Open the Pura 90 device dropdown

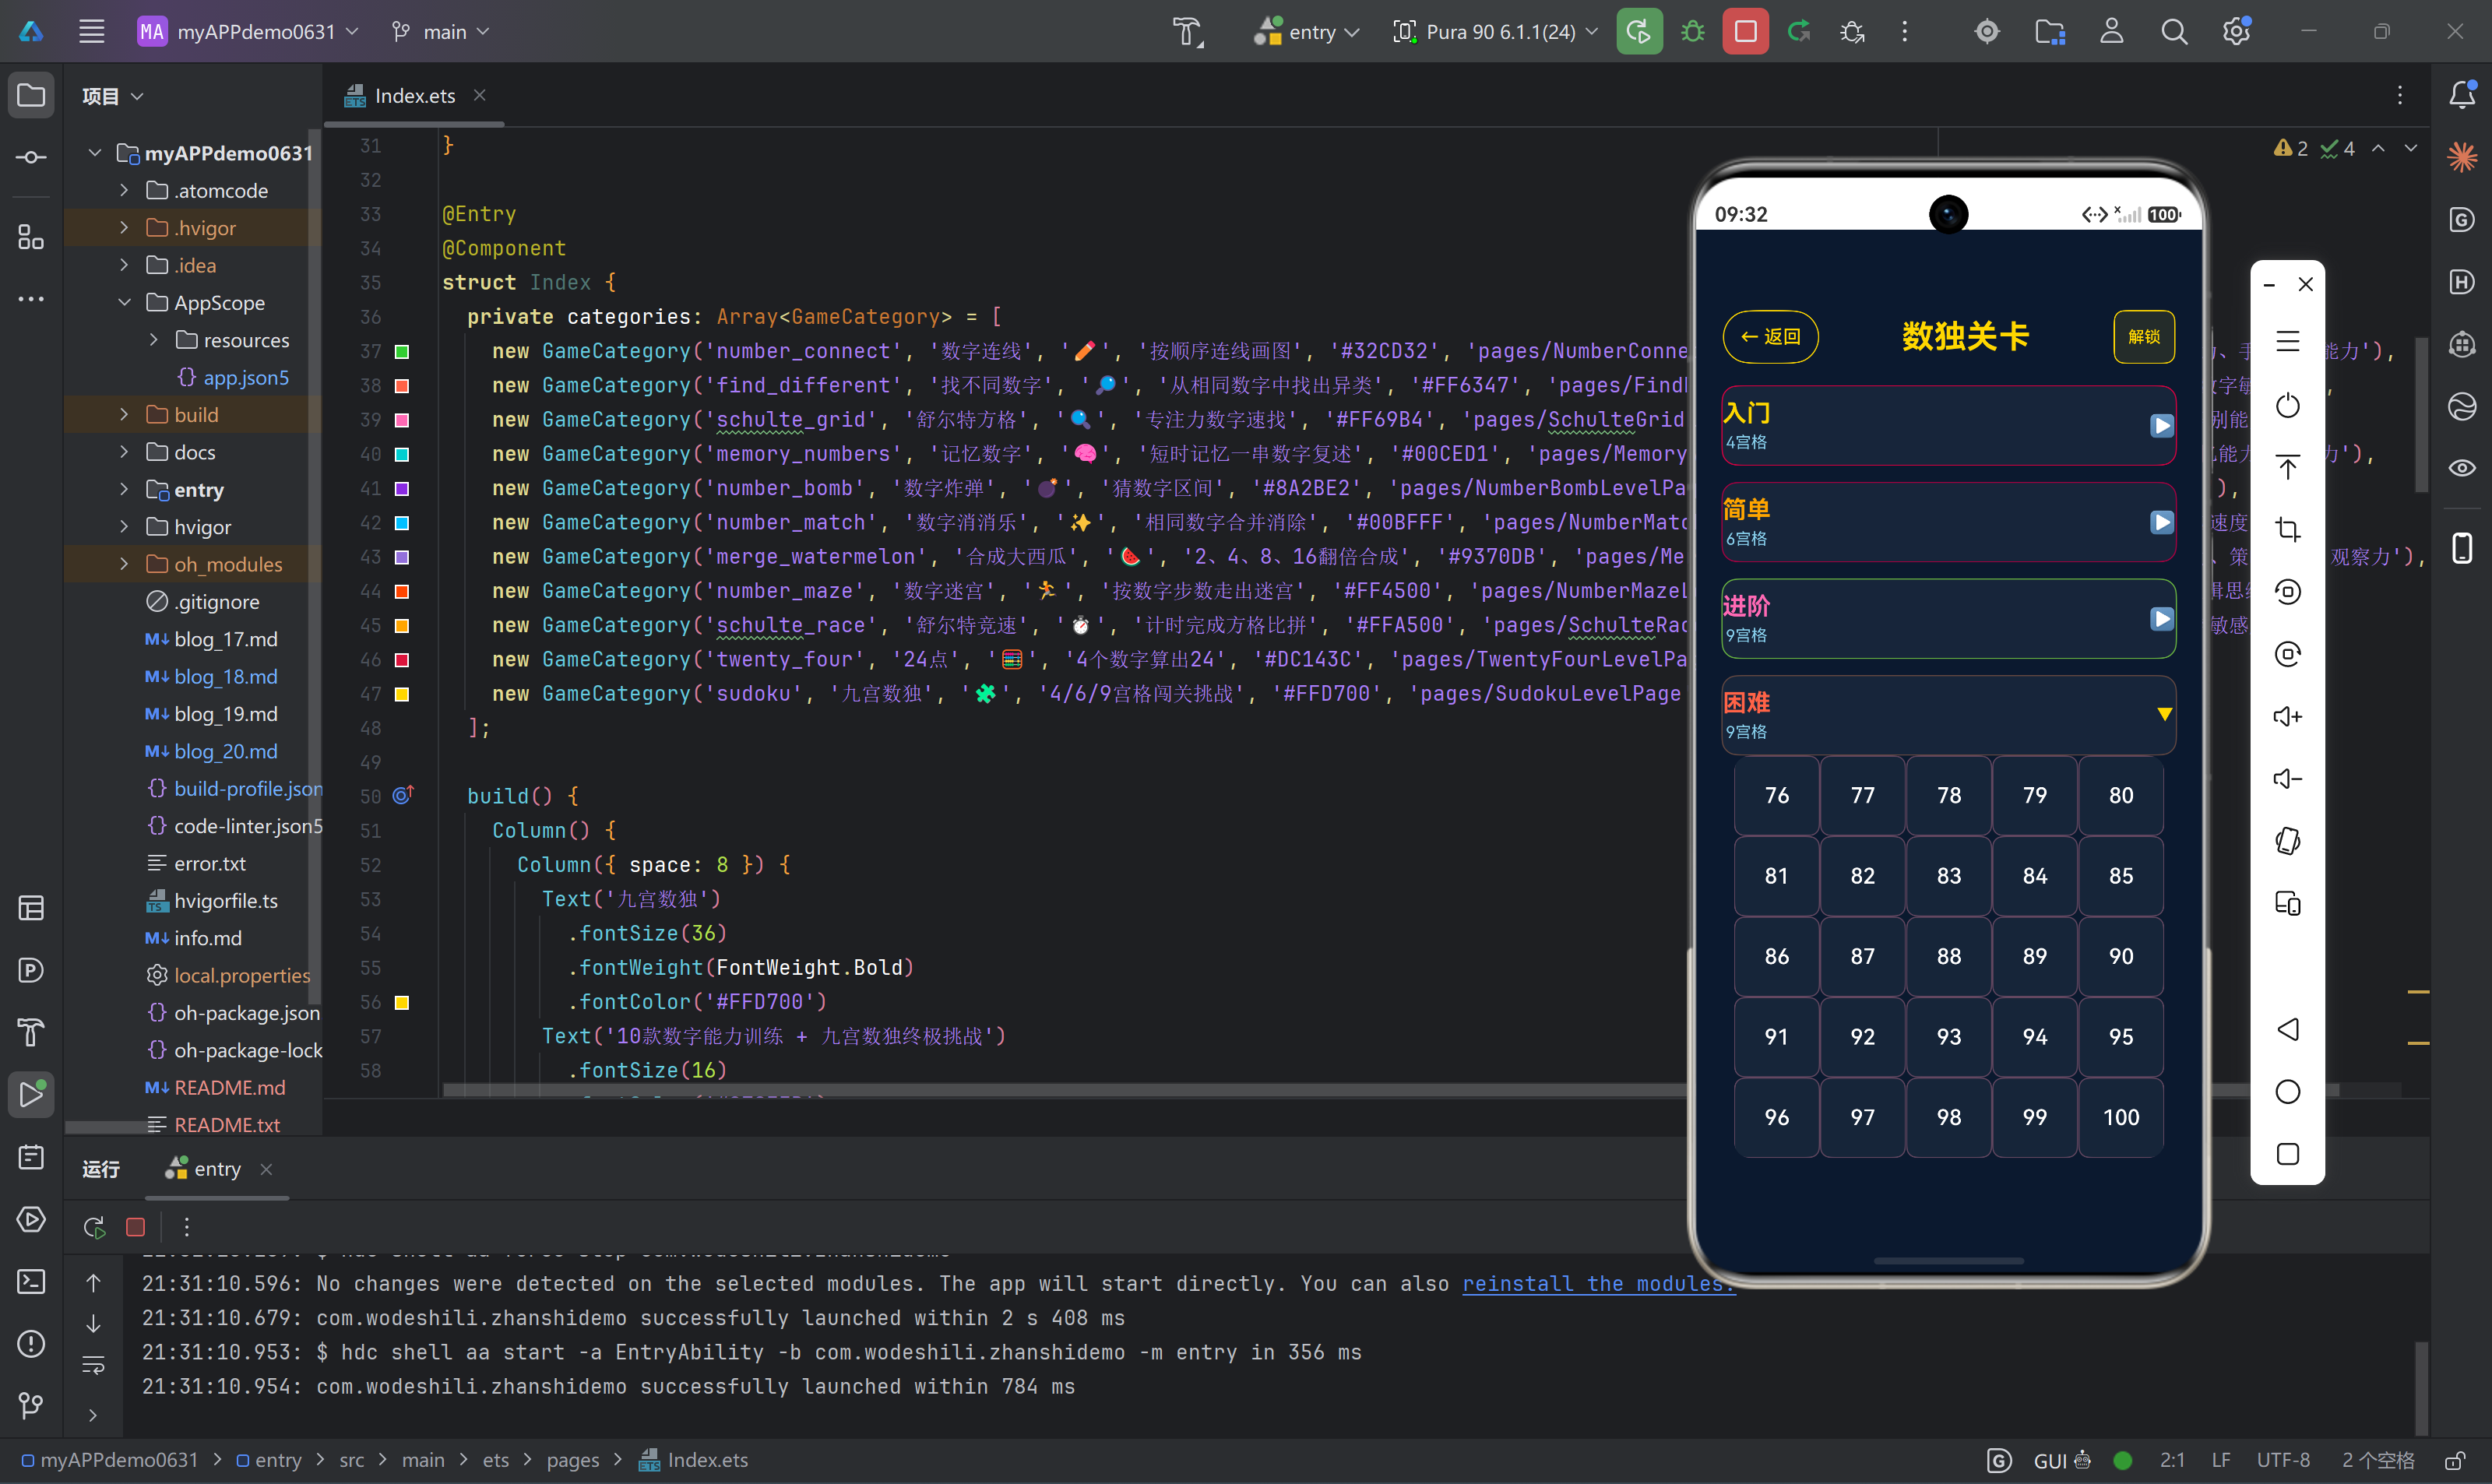(x=1496, y=31)
